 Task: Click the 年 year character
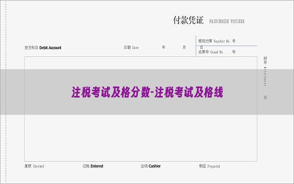point(164,47)
